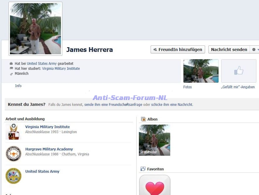Click the United States Army link in summary
This screenshot has height=195, width=259.
tap(42, 64)
